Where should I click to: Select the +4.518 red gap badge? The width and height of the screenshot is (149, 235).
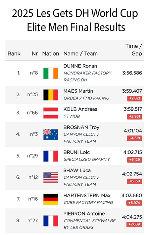(134, 138)
